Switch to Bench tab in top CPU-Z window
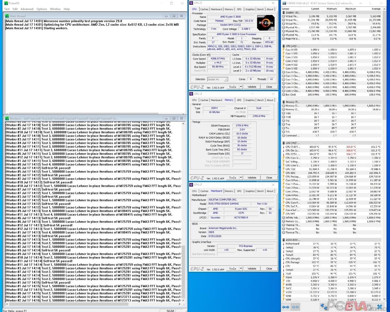The height and width of the screenshot is (312, 390). pyautogui.click(x=260, y=9)
